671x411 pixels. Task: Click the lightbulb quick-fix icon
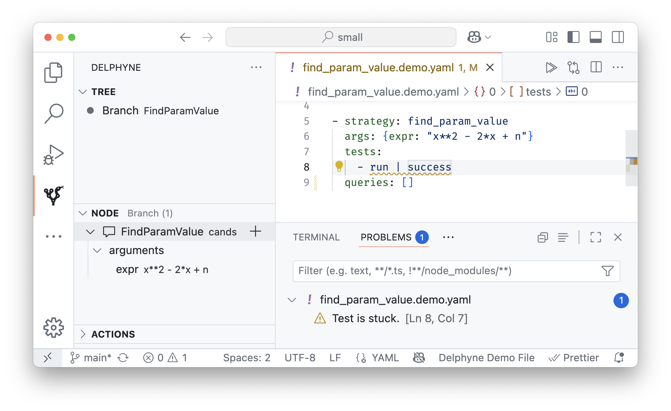click(339, 166)
